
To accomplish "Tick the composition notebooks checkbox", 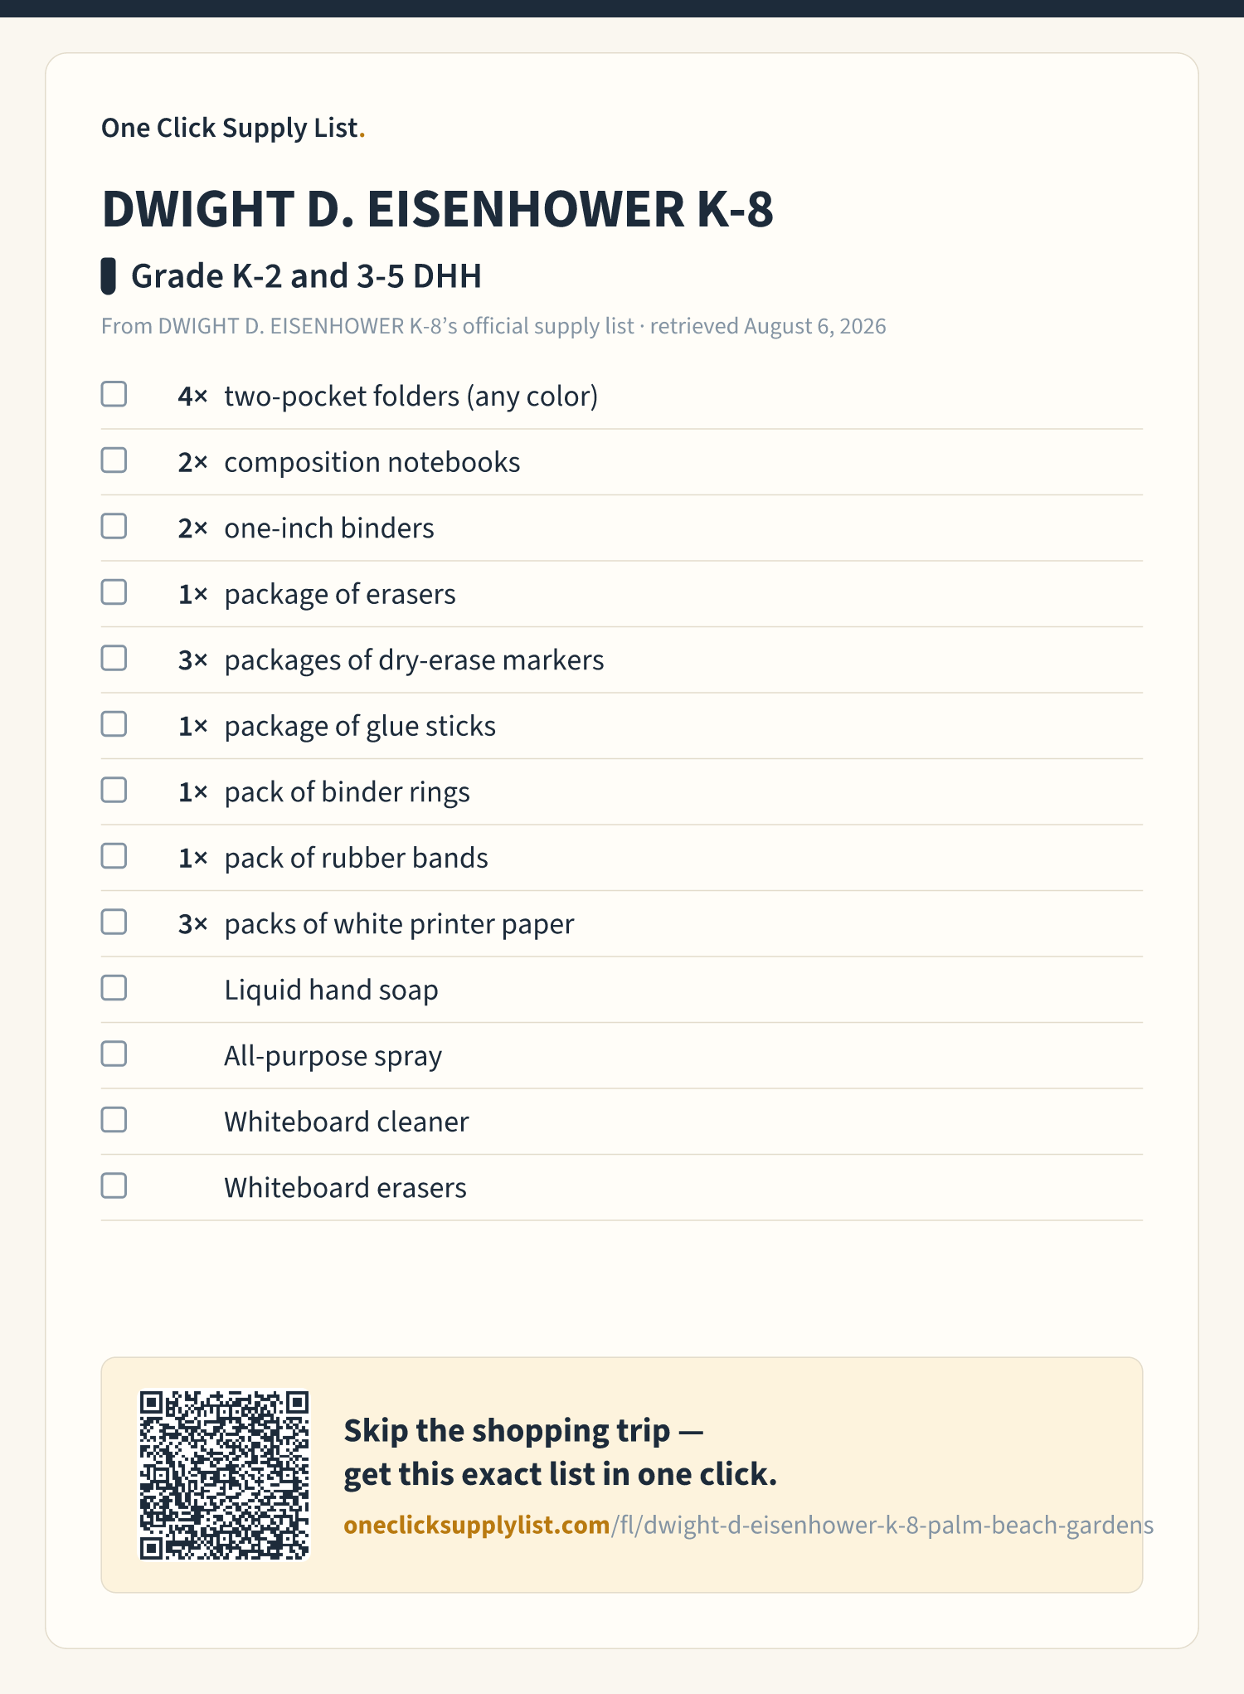I will tap(114, 460).
